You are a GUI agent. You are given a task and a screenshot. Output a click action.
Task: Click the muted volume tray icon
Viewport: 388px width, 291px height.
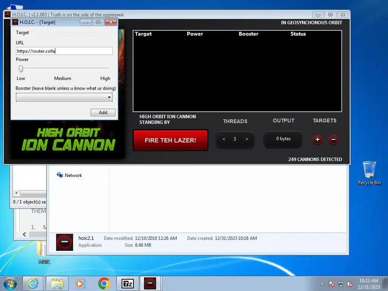point(350,284)
